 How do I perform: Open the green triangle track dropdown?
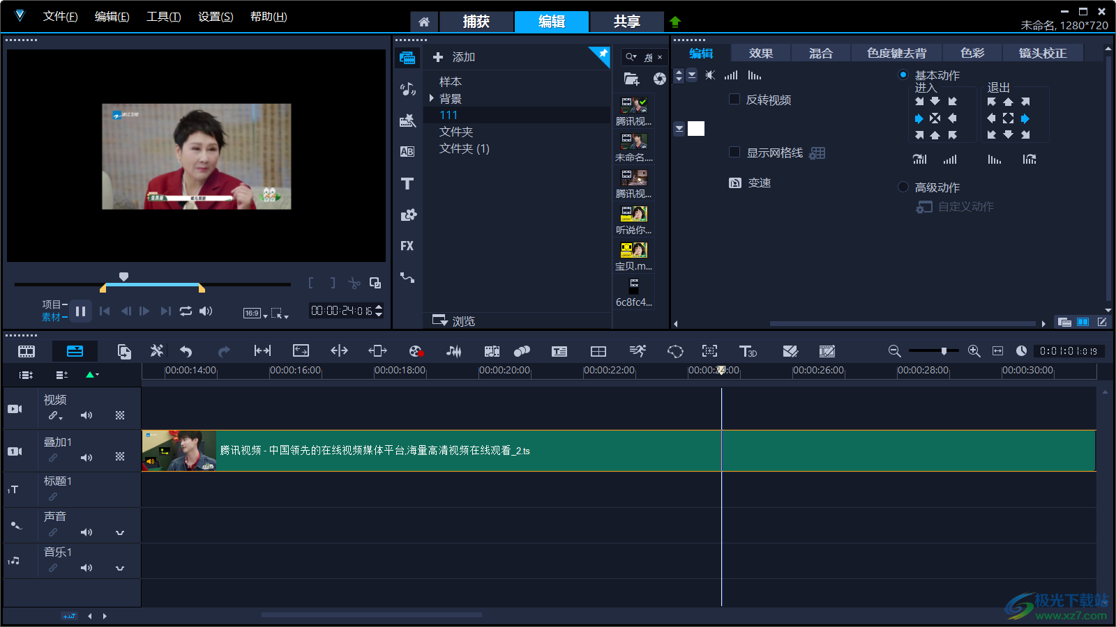coord(92,375)
